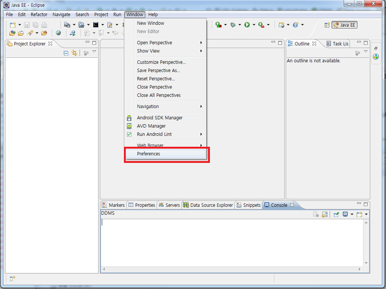Click the Pin Console icon

(x=336, y=214)
